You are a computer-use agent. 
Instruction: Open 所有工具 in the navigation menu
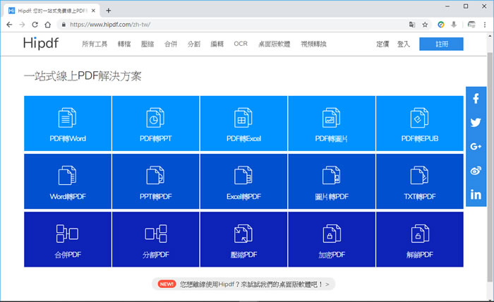(95, 44)
